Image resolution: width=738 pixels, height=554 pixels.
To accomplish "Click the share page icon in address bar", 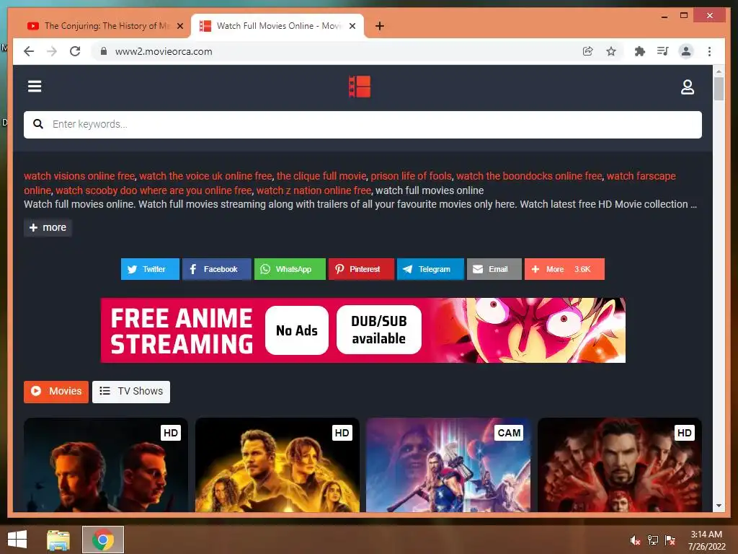I will 587,51.
